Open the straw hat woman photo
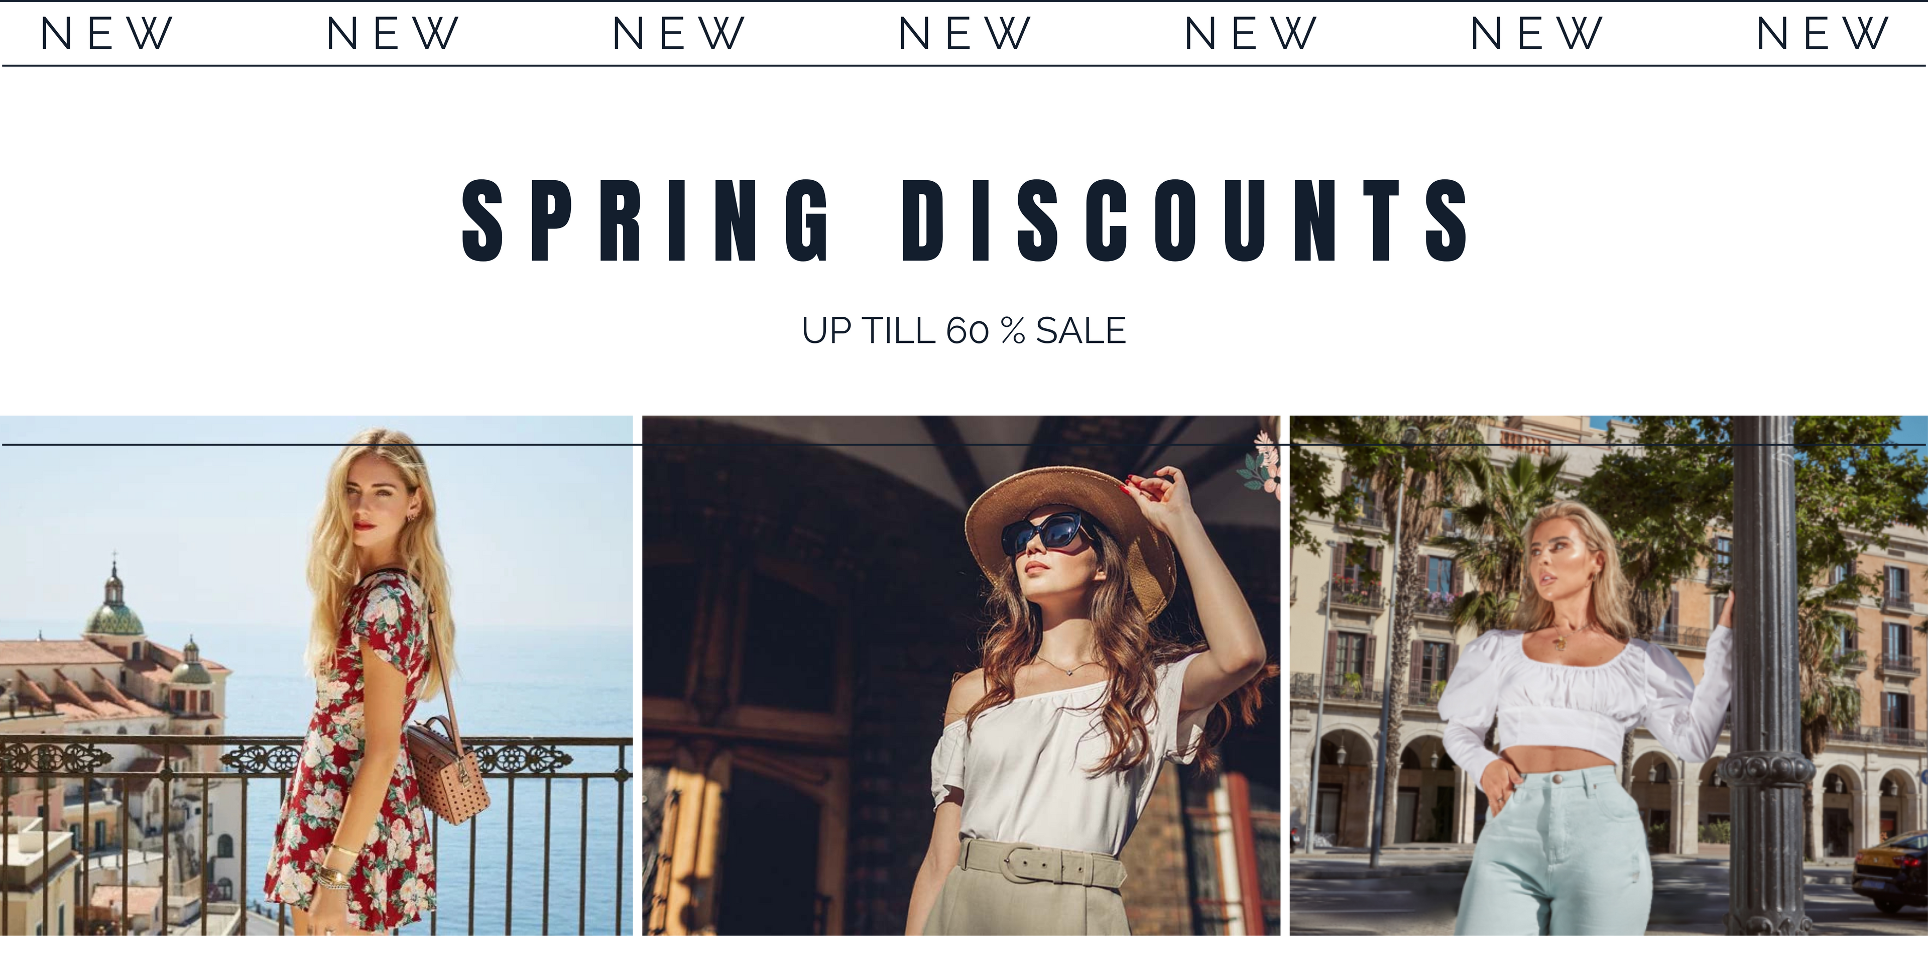1928x964 pixels. [x=961, y=675]
